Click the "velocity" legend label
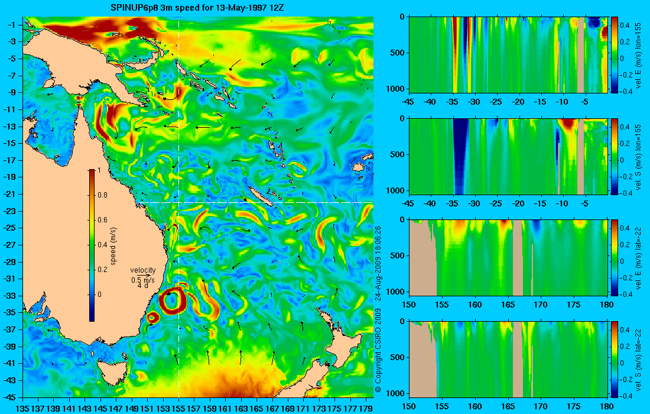The height and width of the screenshot is (414, 650). point(143,270)
